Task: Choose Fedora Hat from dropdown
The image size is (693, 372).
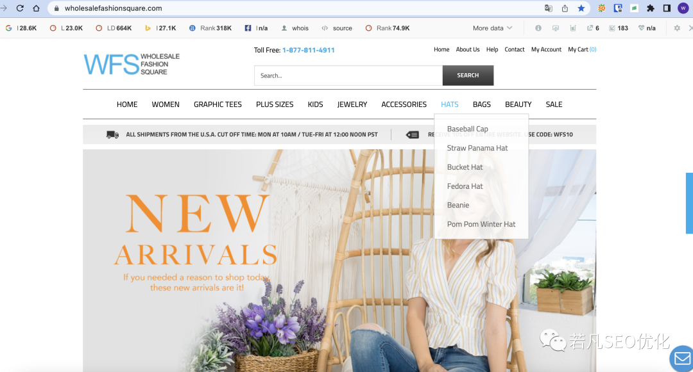Action: [x=465, y=186]
